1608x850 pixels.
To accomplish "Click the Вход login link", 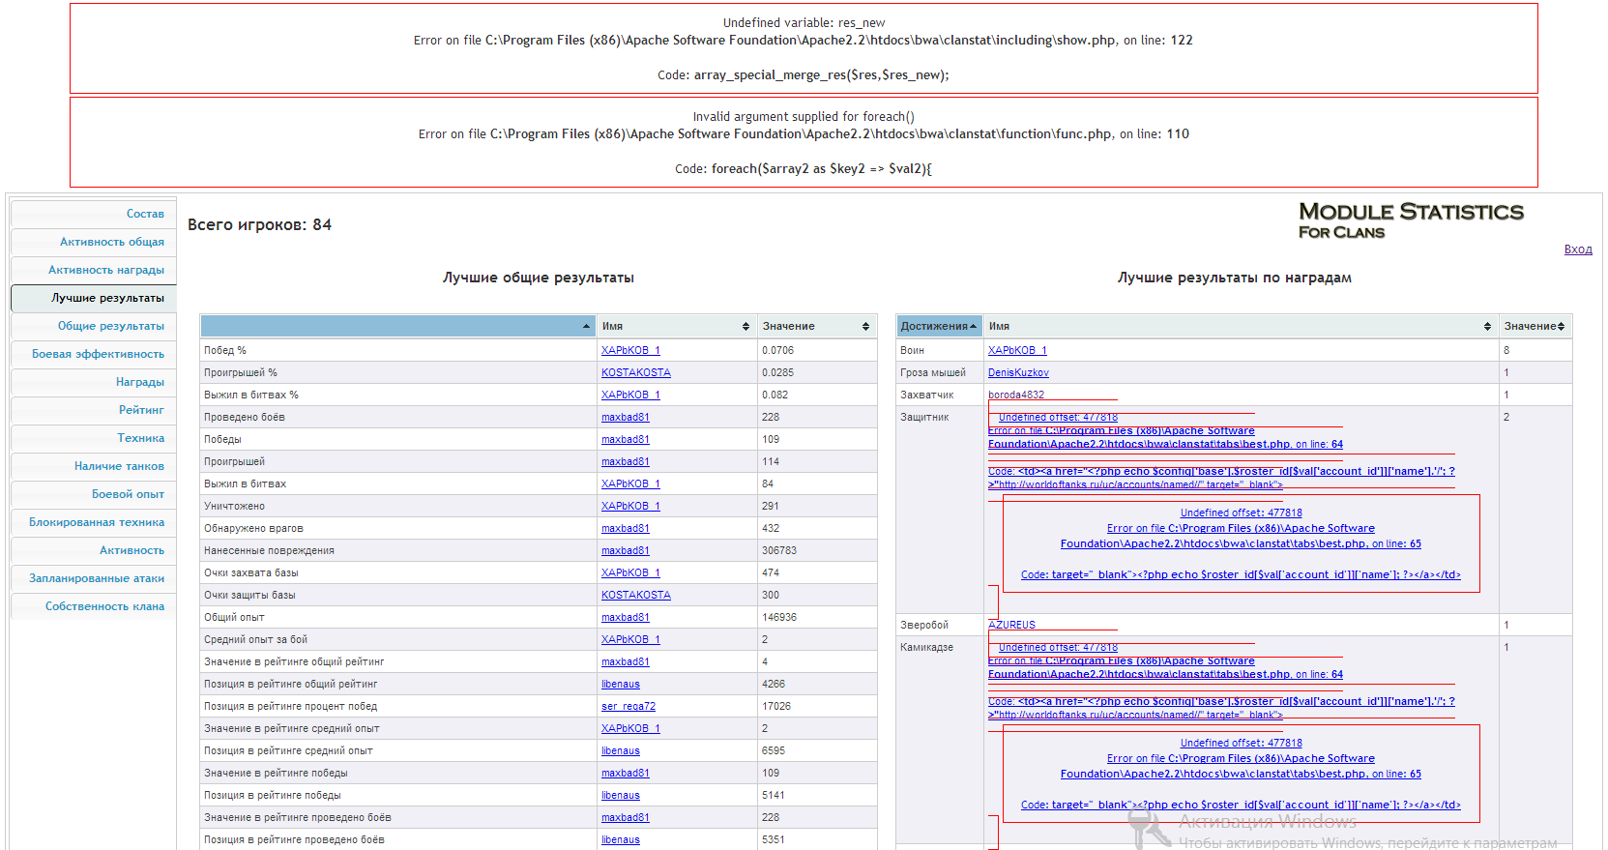I will (x=1577, y=249).
